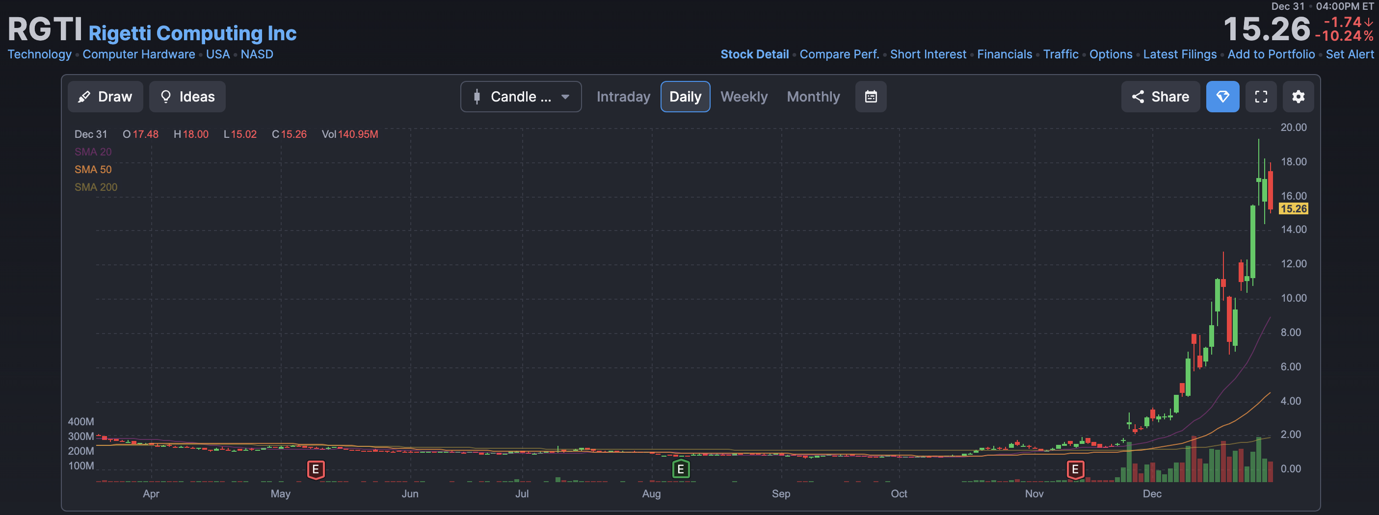
Task: Click the share icon beside Share label
Action: (x=1138, y=97)
